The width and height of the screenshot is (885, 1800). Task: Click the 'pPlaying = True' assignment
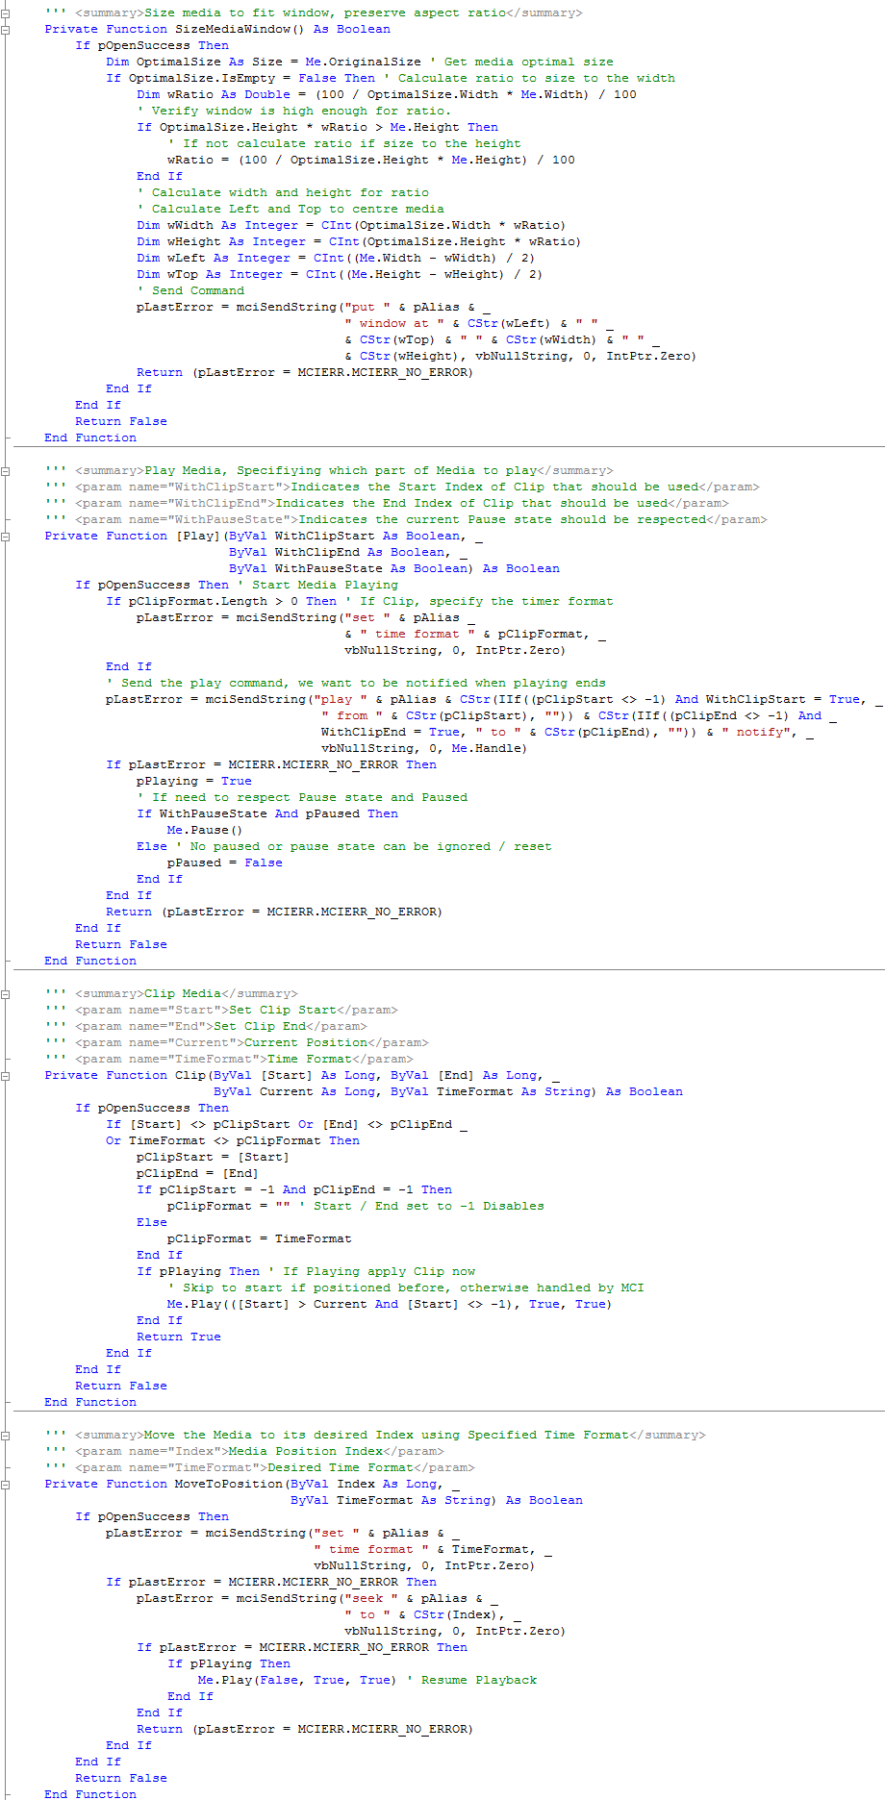coord(194,782)
